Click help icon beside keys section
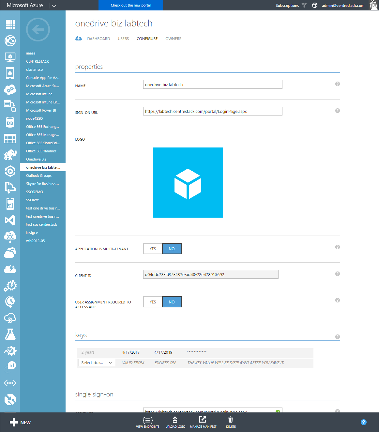 (338, 337)
